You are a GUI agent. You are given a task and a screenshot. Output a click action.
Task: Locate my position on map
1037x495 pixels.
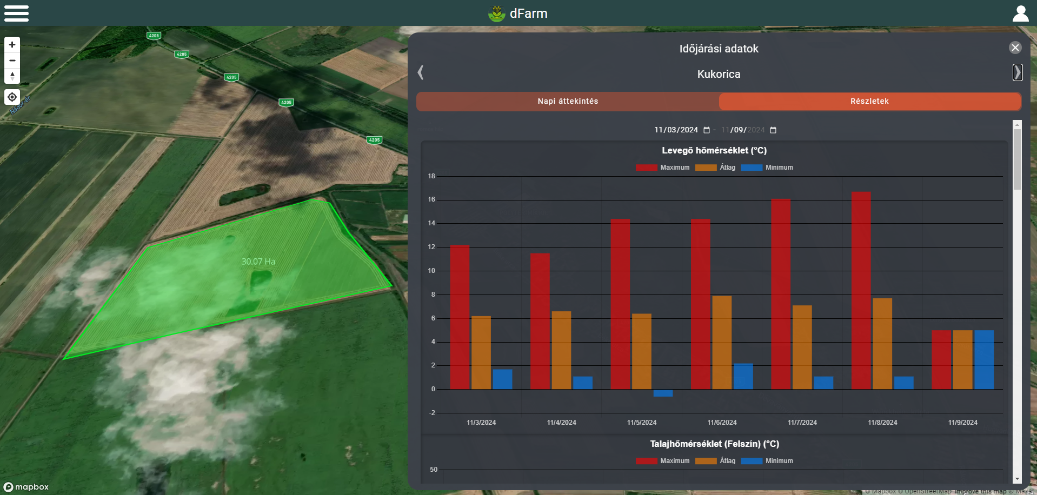click(12, 97)
